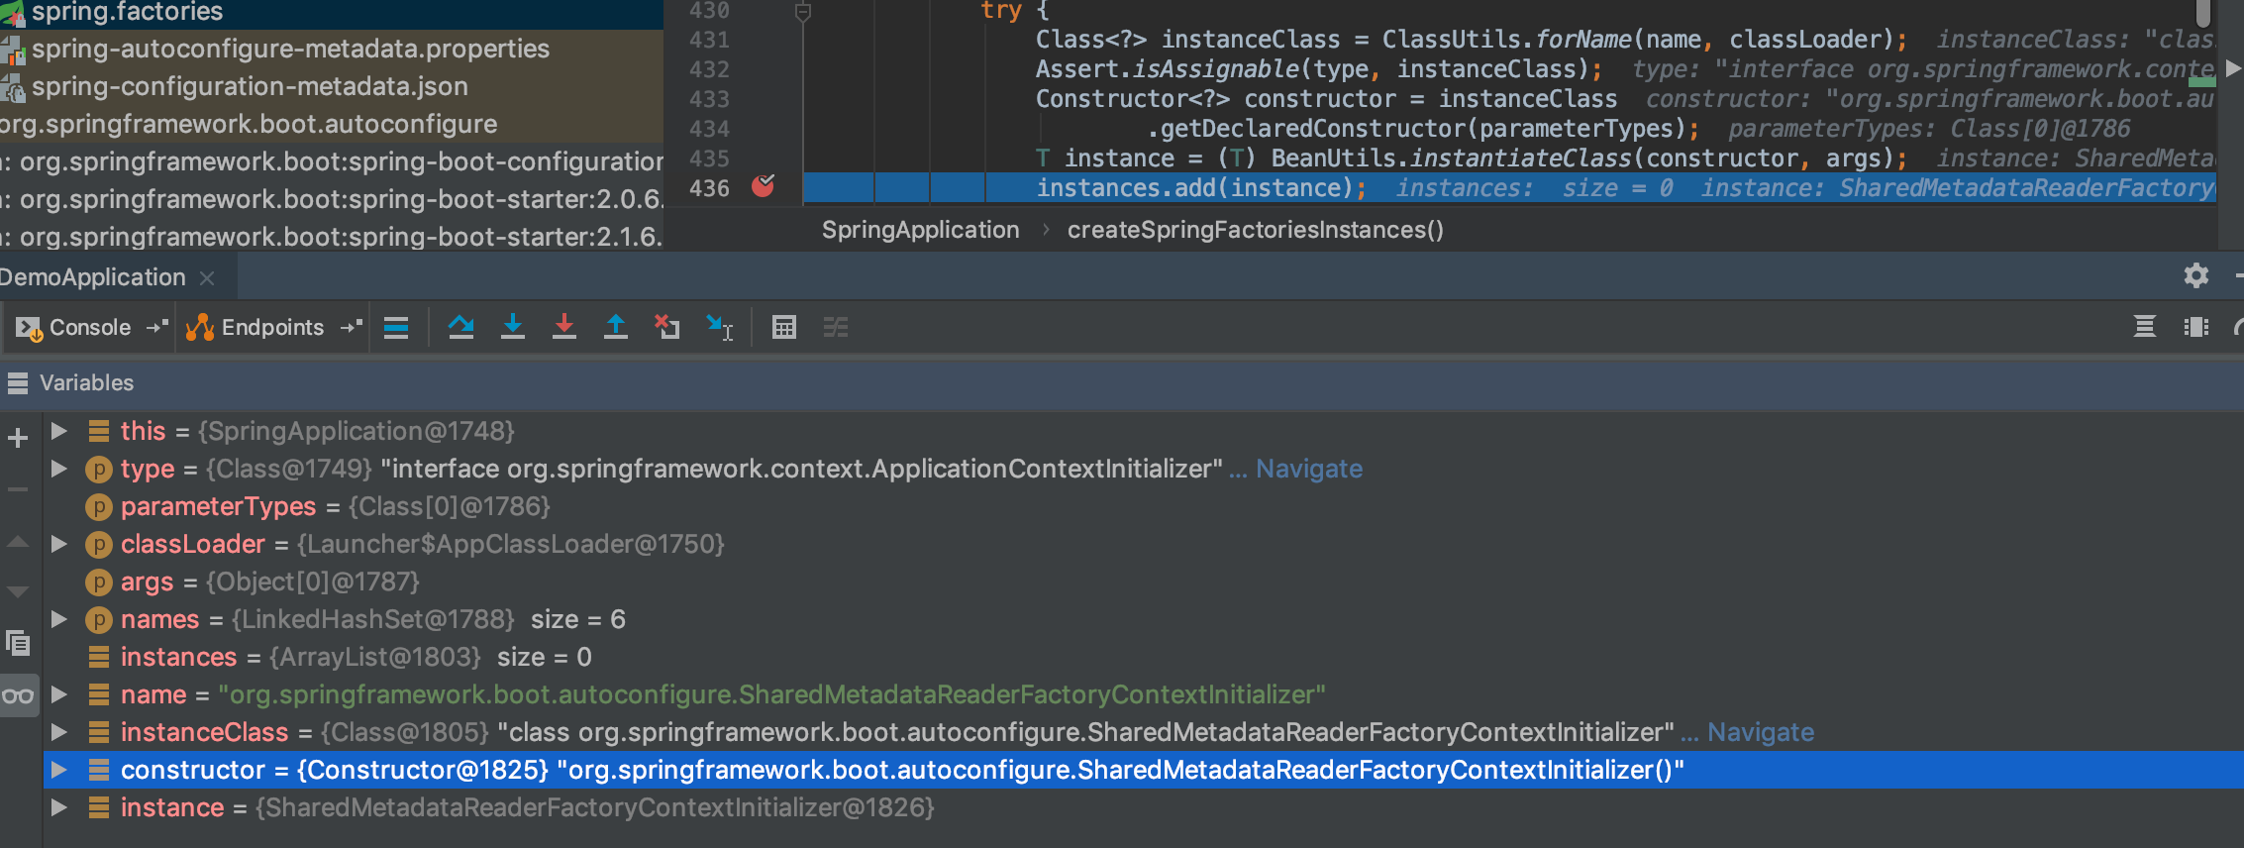
Task: Detach Console tab using its pin arrow
Action: click(x=156, y=327)
